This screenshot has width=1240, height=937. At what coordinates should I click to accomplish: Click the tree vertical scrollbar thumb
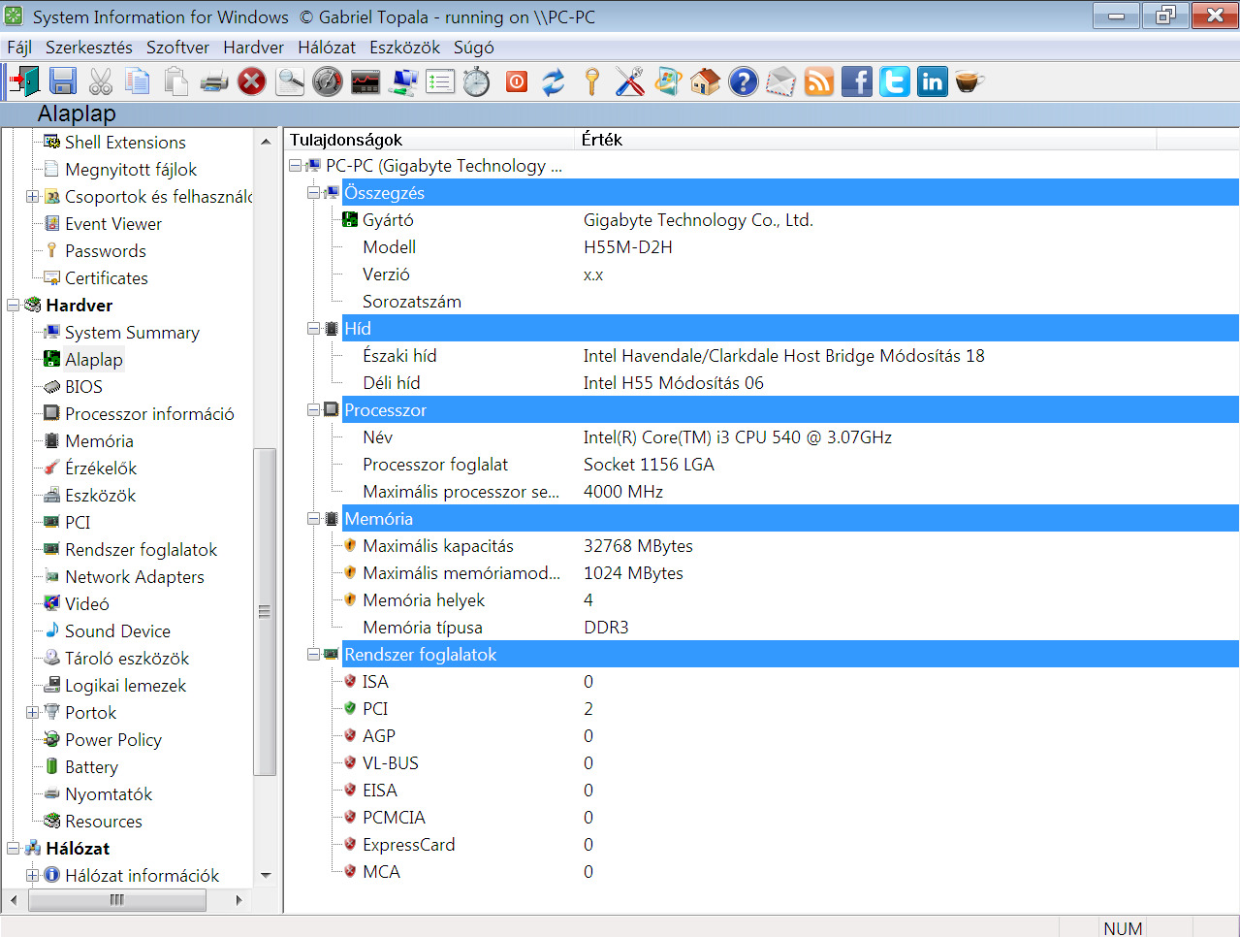coord(265,611)
